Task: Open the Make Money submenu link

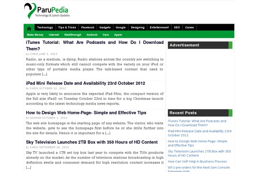Action: click(35, 35)
